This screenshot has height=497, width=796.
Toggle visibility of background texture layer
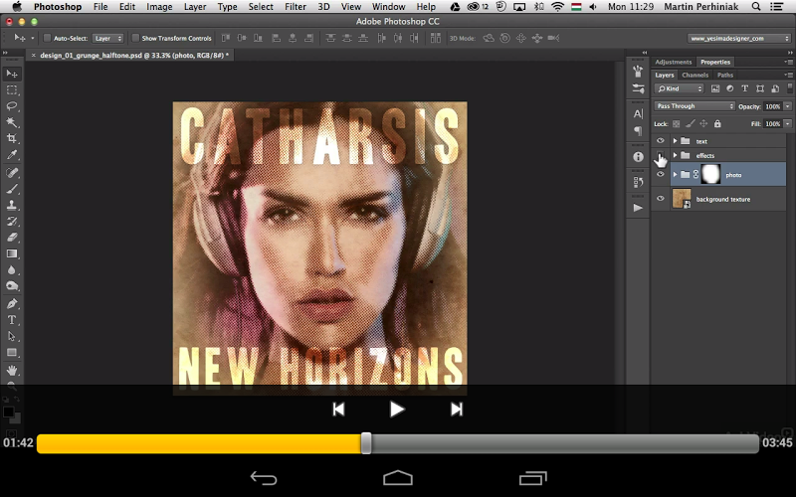[660, 199]
